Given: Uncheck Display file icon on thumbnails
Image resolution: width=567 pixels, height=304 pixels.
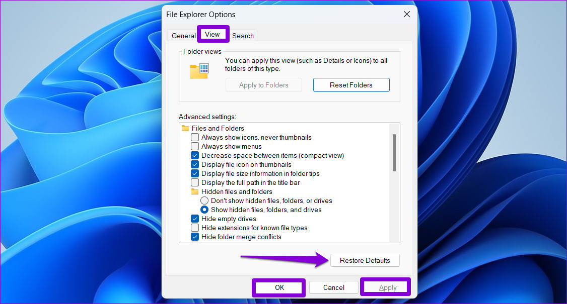Looking at the screenshot, I should (195, 164).
